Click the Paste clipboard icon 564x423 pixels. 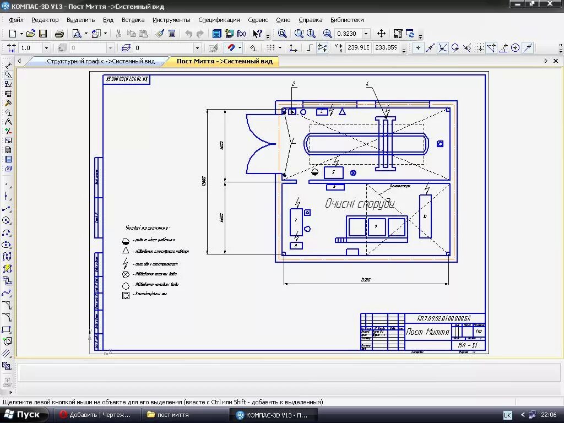143,34
